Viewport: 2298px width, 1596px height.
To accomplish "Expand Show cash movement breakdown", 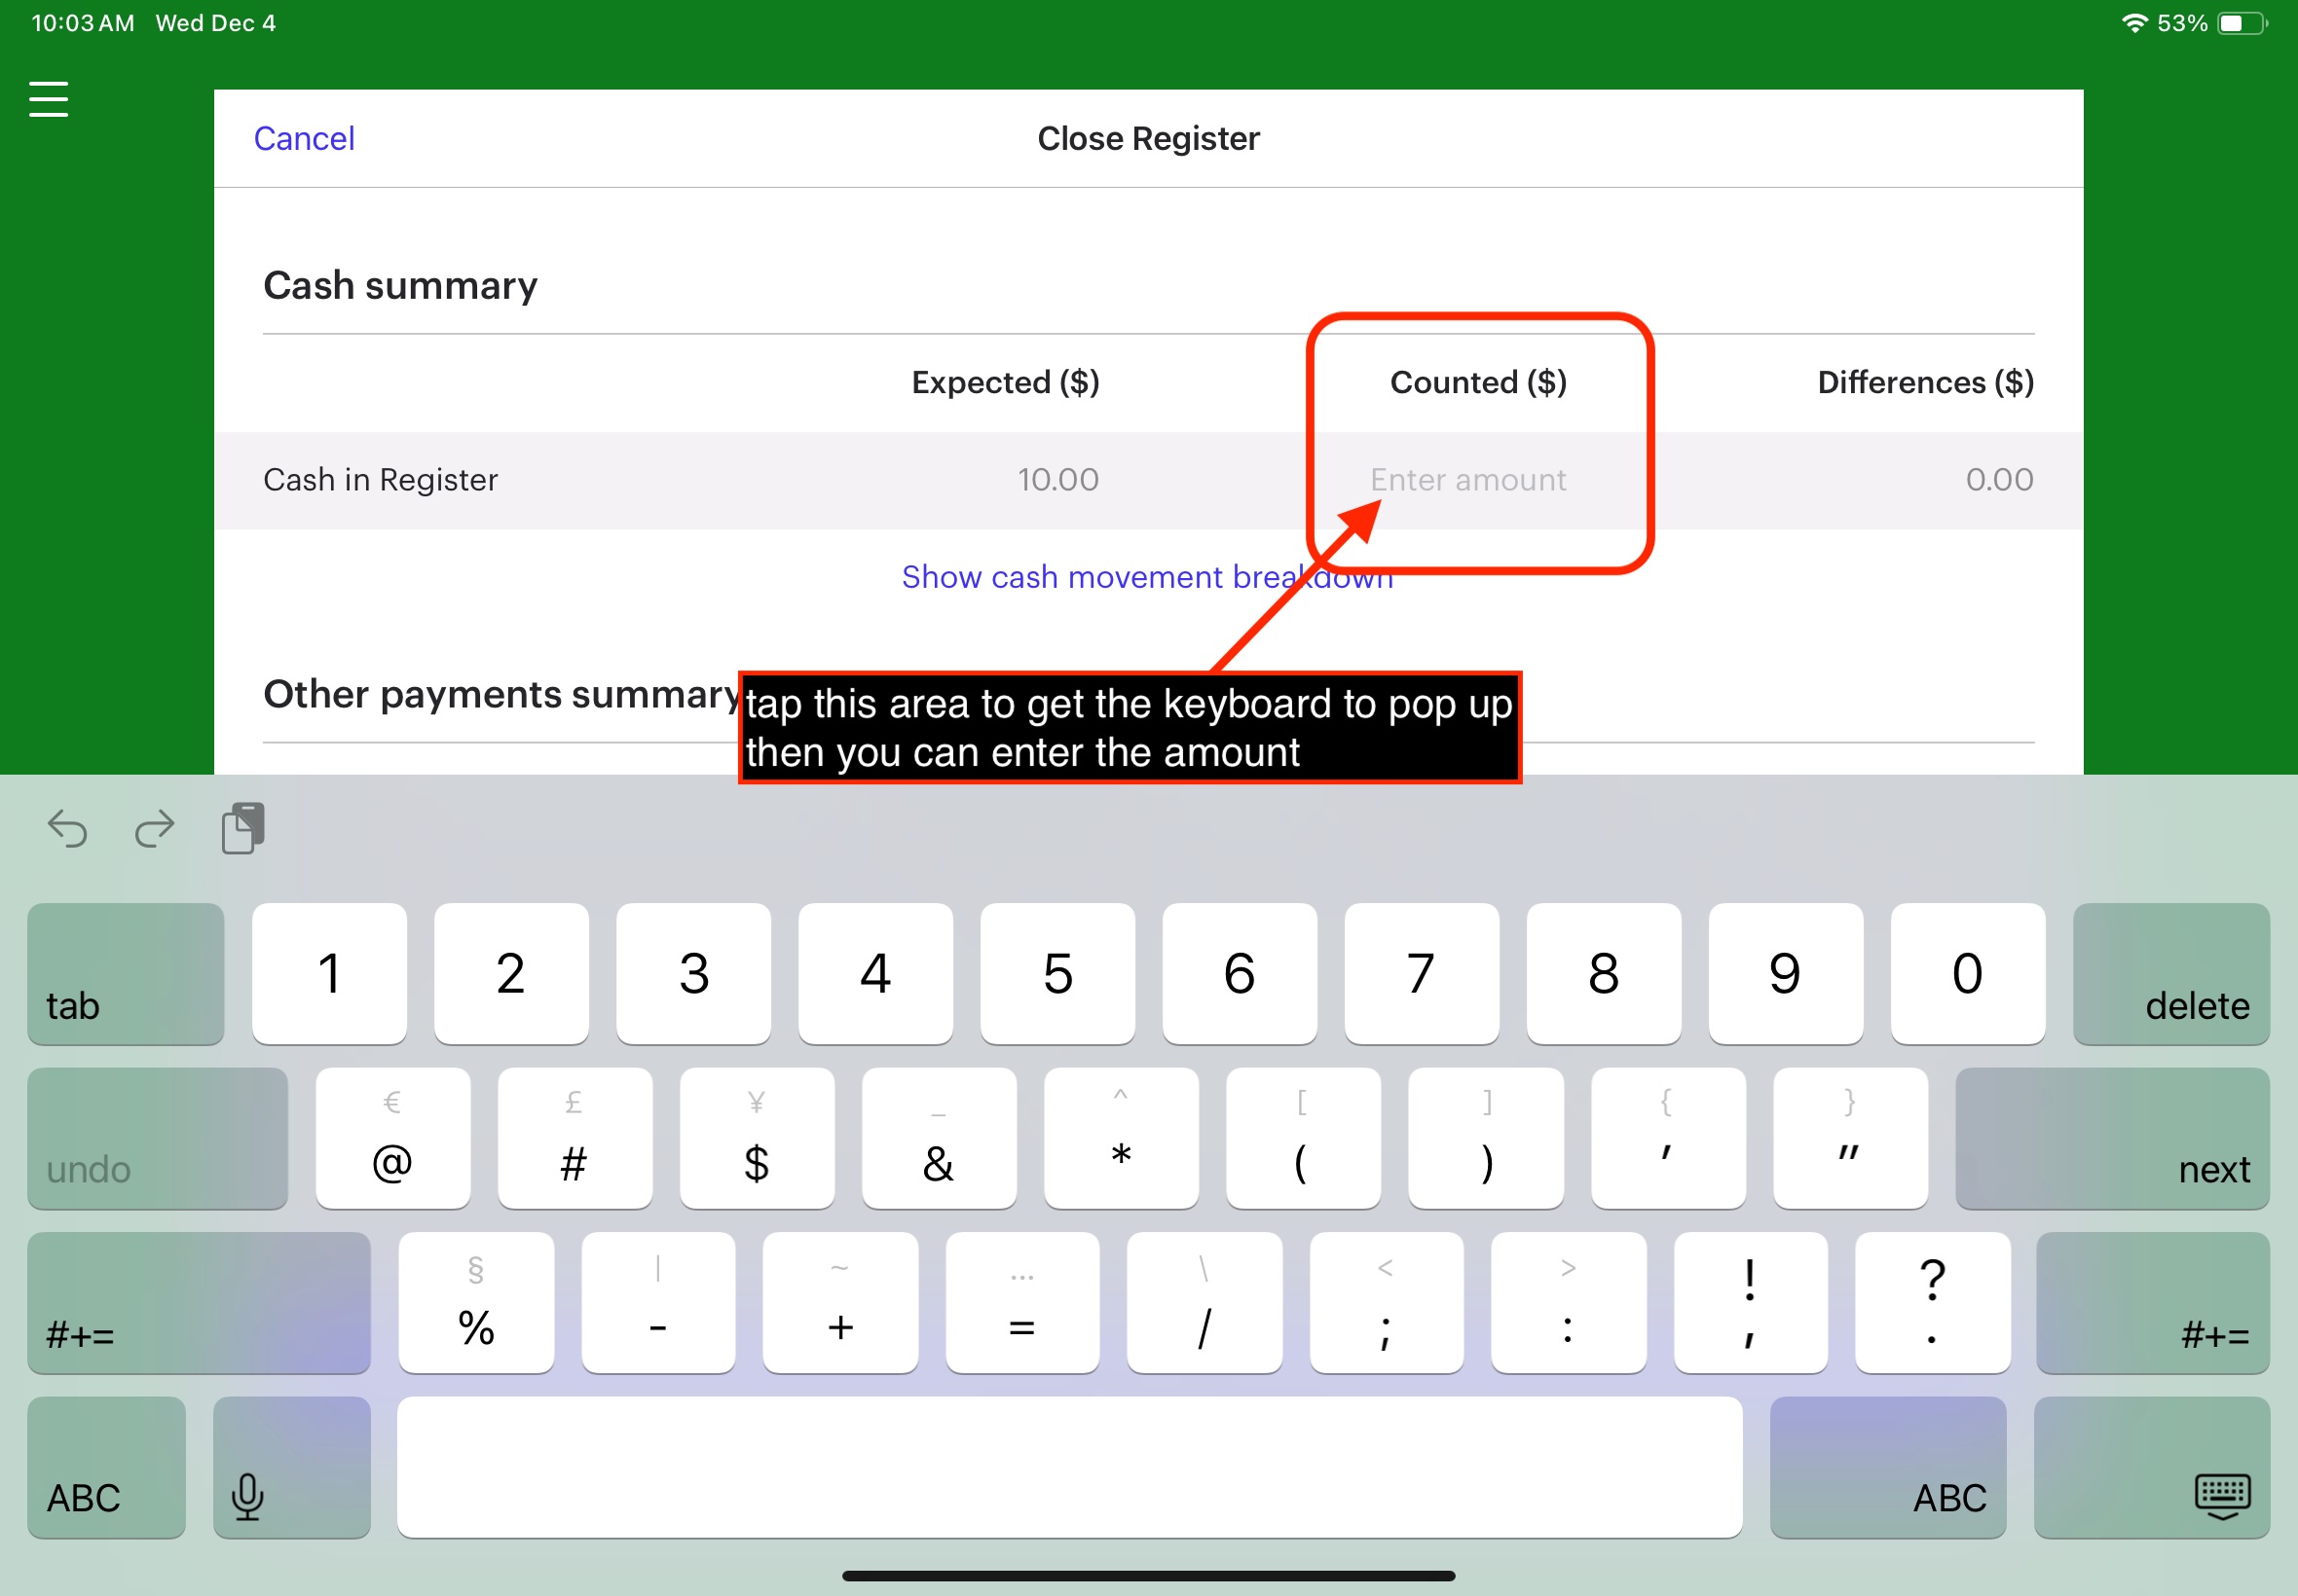I will point(1147,577).
